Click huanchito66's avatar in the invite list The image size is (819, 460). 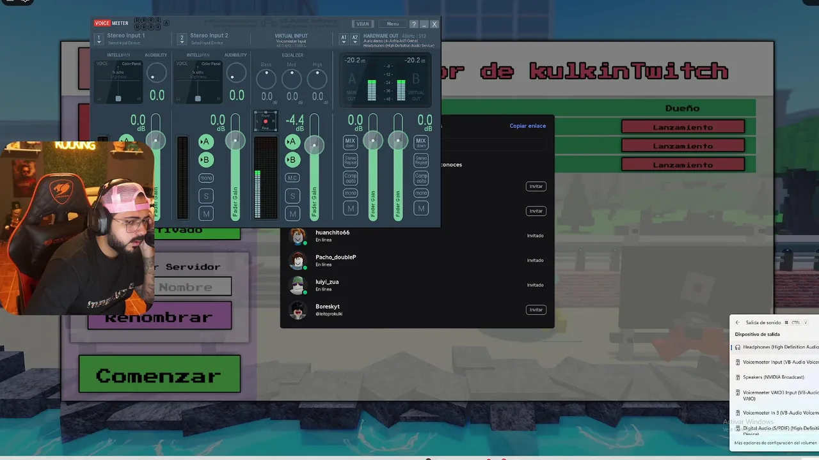coord(298,236)
